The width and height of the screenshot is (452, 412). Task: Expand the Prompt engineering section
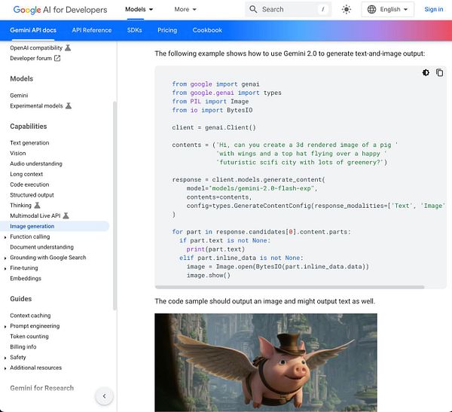(x=5, y=327)
